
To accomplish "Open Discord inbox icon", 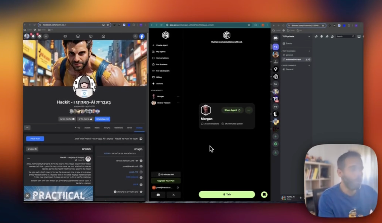I will [359, 36].
